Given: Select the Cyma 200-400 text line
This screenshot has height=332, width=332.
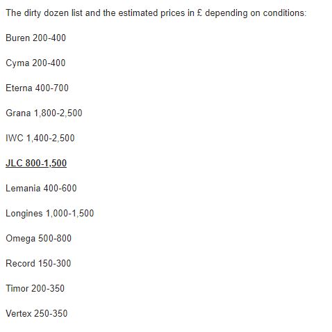Looking at the screenshot, I should [x=35, y=63].
